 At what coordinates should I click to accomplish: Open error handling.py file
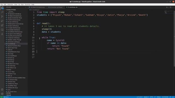tap(12, 56)
